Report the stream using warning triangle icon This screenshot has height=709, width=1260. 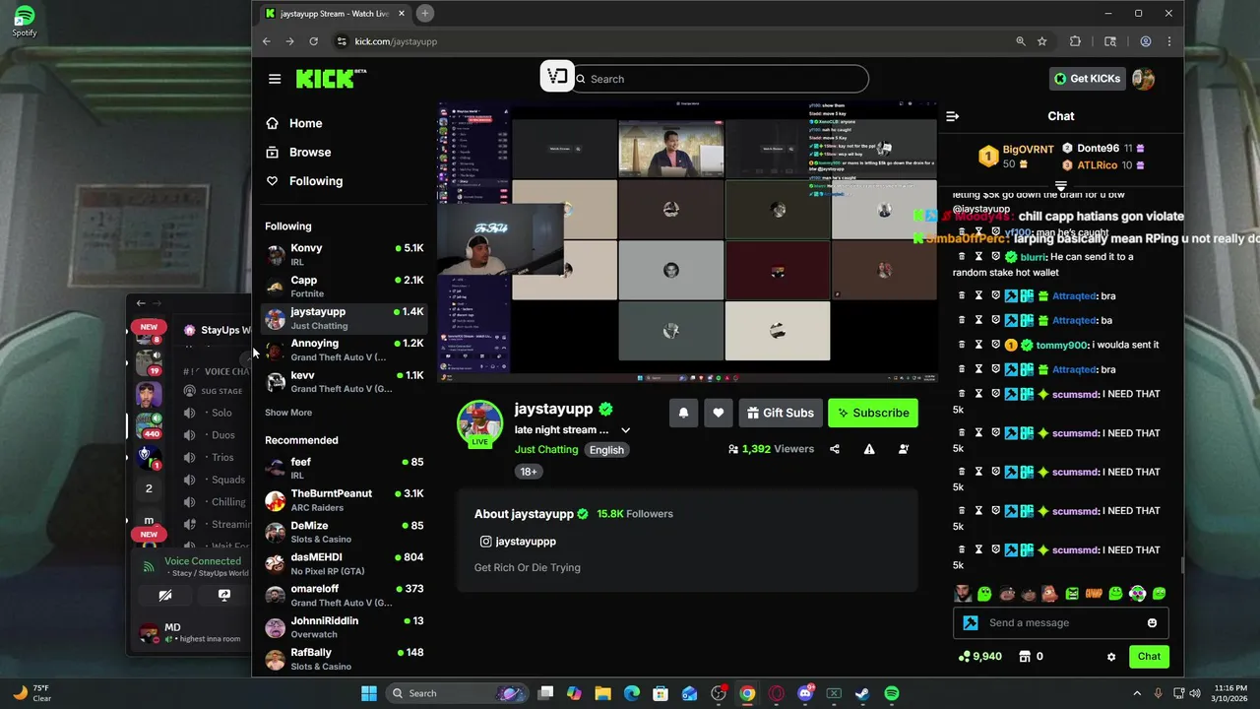click(869, 449)
